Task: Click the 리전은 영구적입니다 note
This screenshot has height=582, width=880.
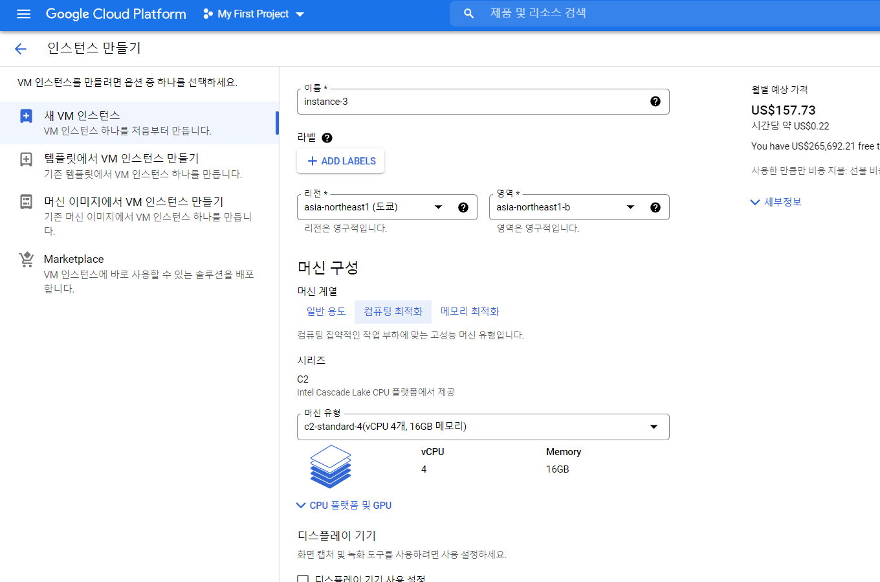Action: [346, 229]
